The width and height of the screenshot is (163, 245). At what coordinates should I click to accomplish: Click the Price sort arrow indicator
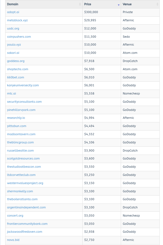click(x=119, y=5)
